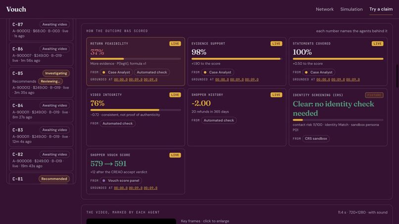Click 'Key frames · click to enlarge' label
399x224 pixels.
coord(205,221)
